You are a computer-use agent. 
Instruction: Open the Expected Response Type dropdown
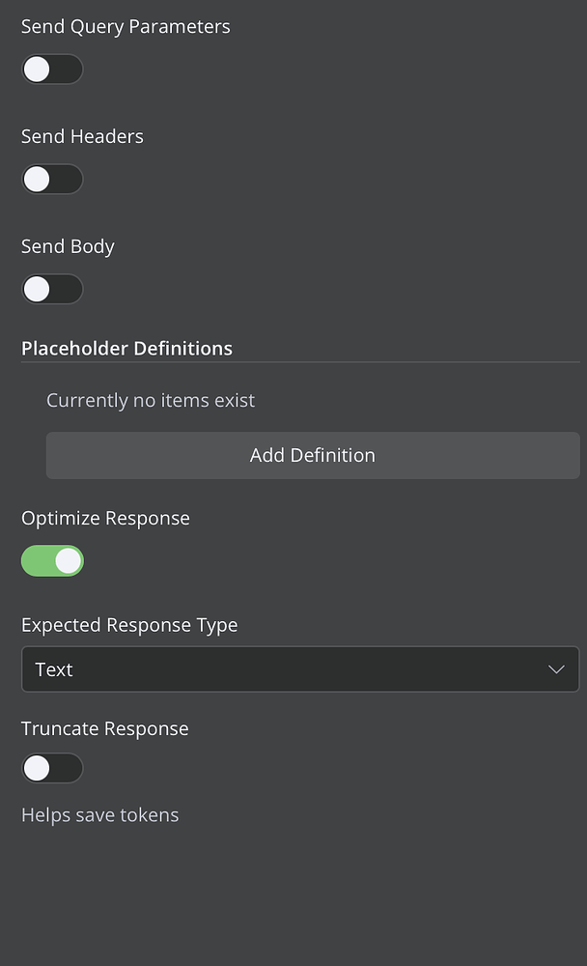tap(300, 668)
